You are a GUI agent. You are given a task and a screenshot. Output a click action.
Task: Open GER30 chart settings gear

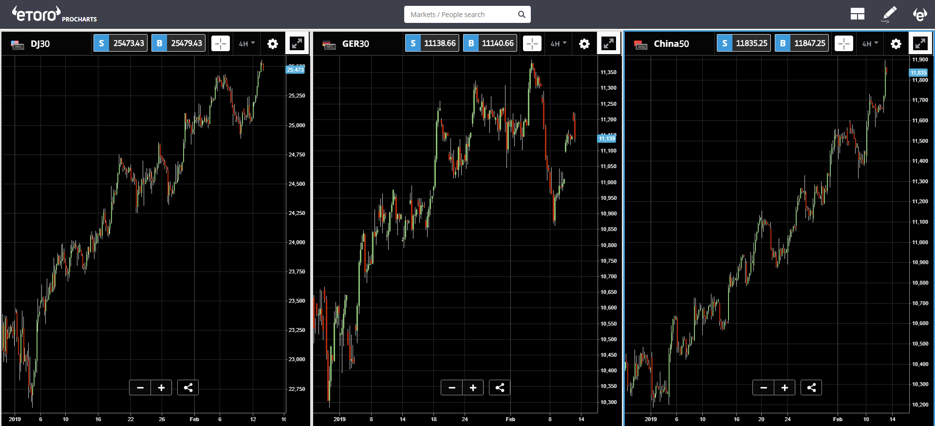[x=584, y=44]
